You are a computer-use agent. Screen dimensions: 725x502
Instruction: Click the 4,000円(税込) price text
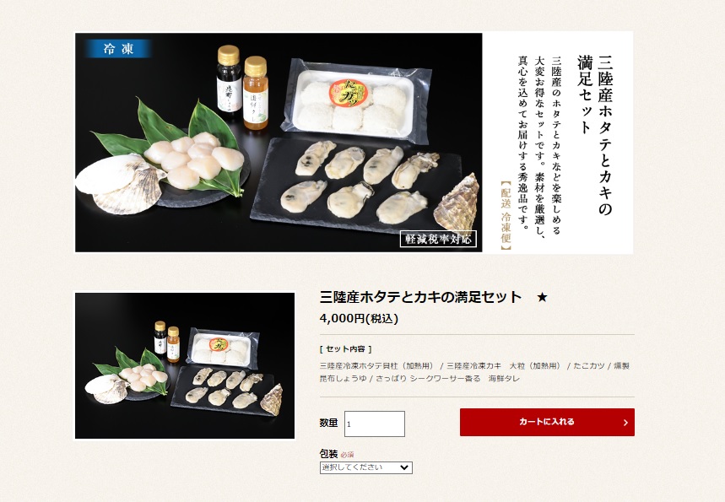point(359,318)
